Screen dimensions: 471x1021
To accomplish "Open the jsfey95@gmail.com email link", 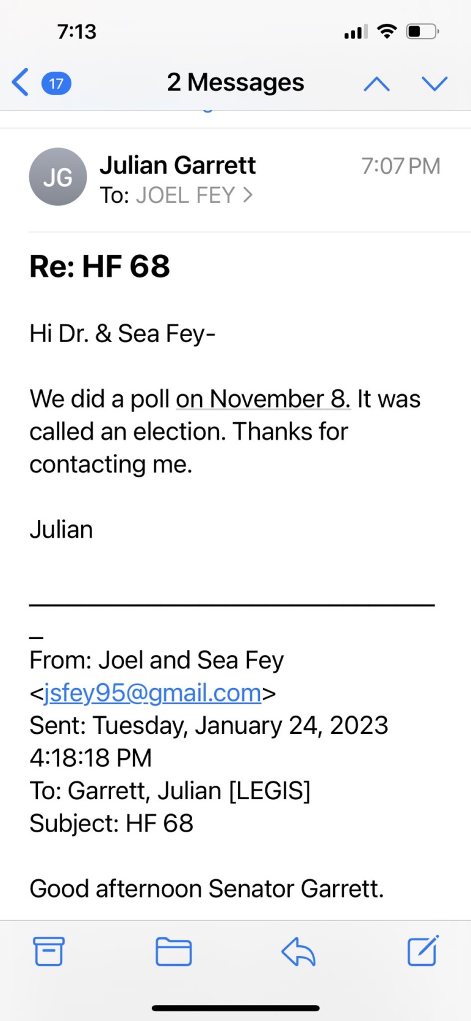I will pos(153,693).
